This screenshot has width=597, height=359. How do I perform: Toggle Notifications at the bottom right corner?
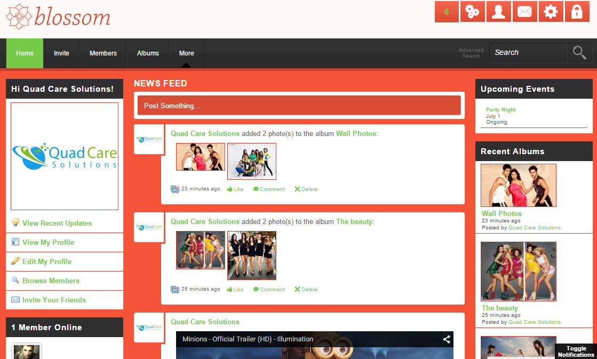coord(576,352)
